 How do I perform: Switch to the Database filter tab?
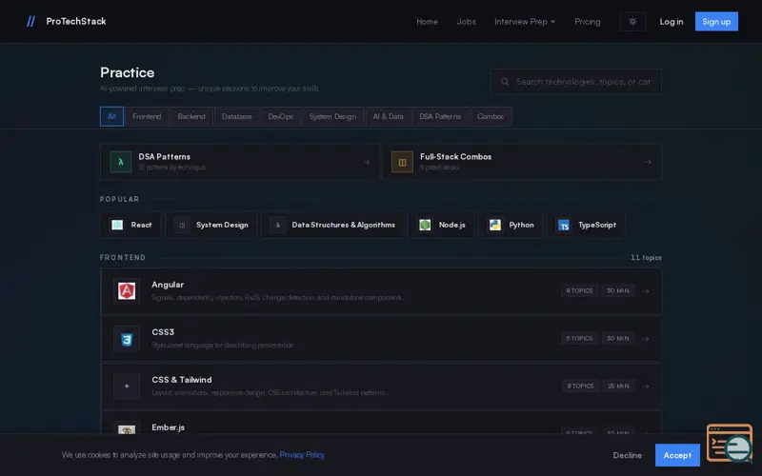coord(236,116)
